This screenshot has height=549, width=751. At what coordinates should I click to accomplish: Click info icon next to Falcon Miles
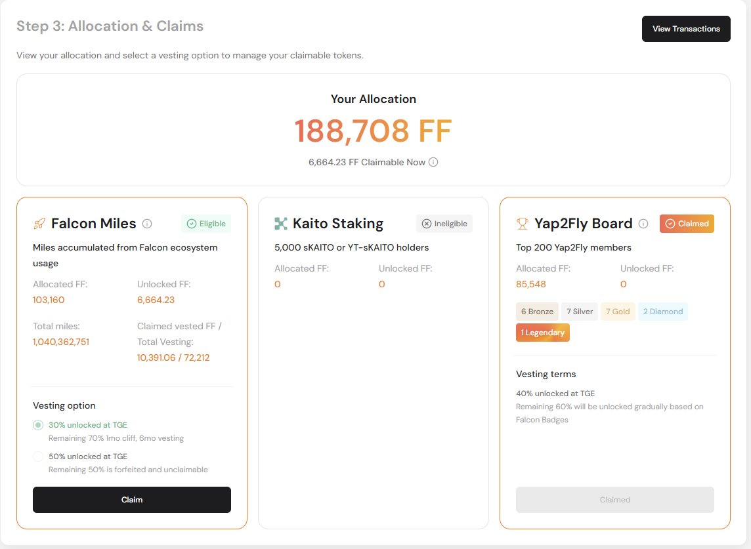147,224
